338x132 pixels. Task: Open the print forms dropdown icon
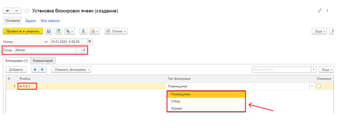click(x=94, y=31)
